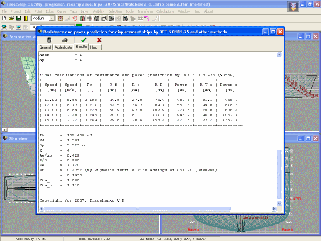Click the grid lines toolbar icon
Screen dimensions: 321x241
(89, 19)
